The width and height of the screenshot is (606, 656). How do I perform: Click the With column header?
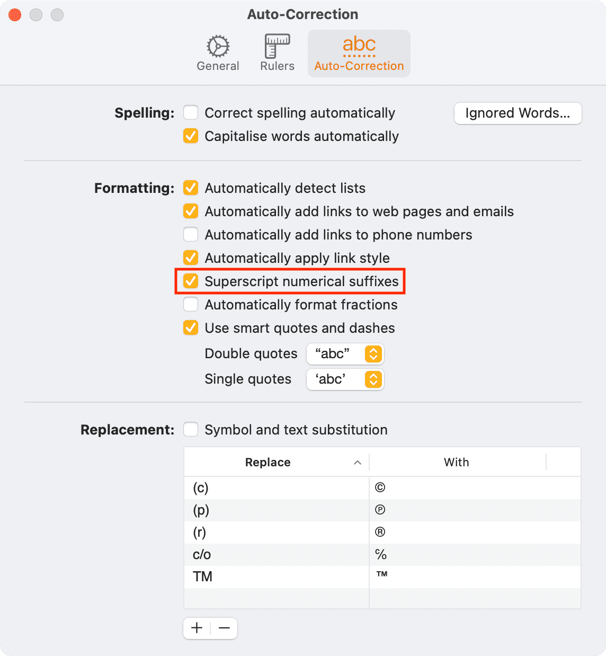(x=457, y=462)
